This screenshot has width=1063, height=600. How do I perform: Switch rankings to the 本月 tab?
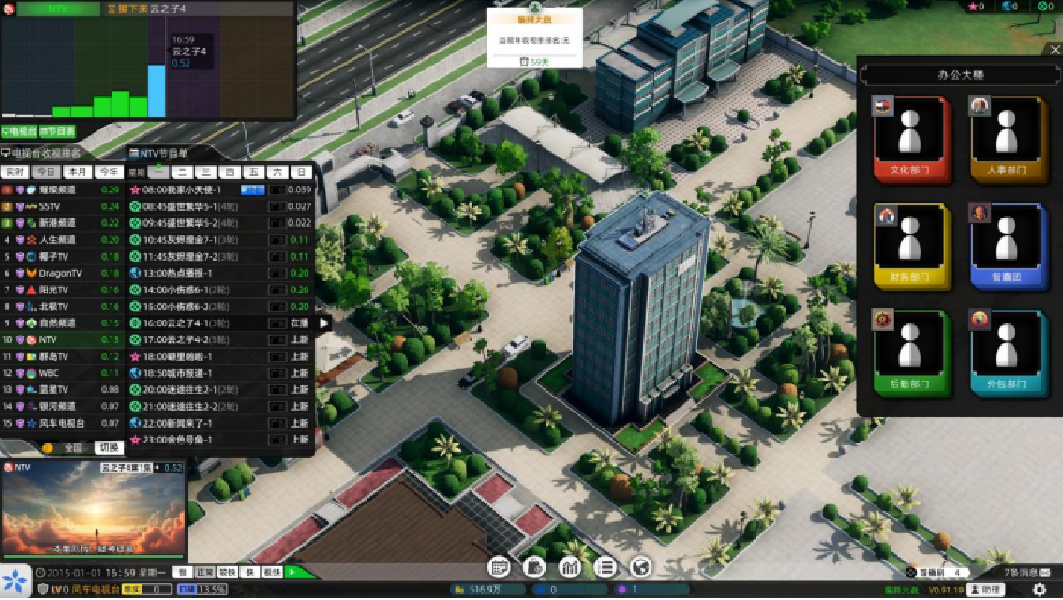click(77, 172)
